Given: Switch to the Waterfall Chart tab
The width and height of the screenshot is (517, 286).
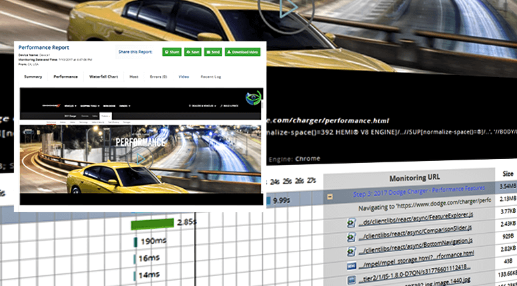Looking at the screenshot, I should coord(103,76).
